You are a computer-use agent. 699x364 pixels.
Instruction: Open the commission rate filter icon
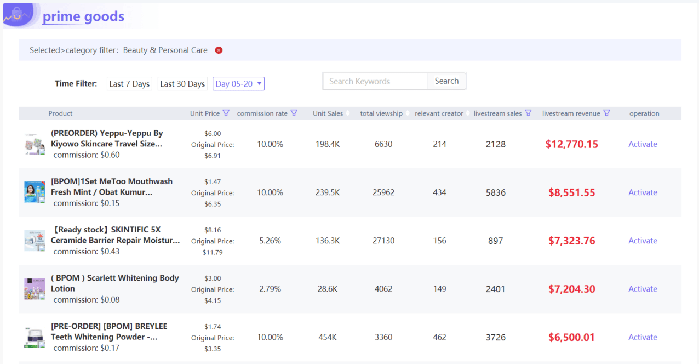point(294,113)
